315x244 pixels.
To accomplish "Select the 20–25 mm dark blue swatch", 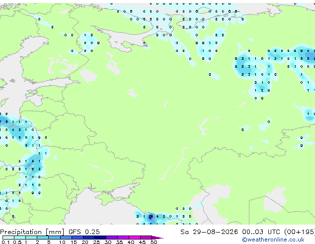I will click(x=88, y=238).
